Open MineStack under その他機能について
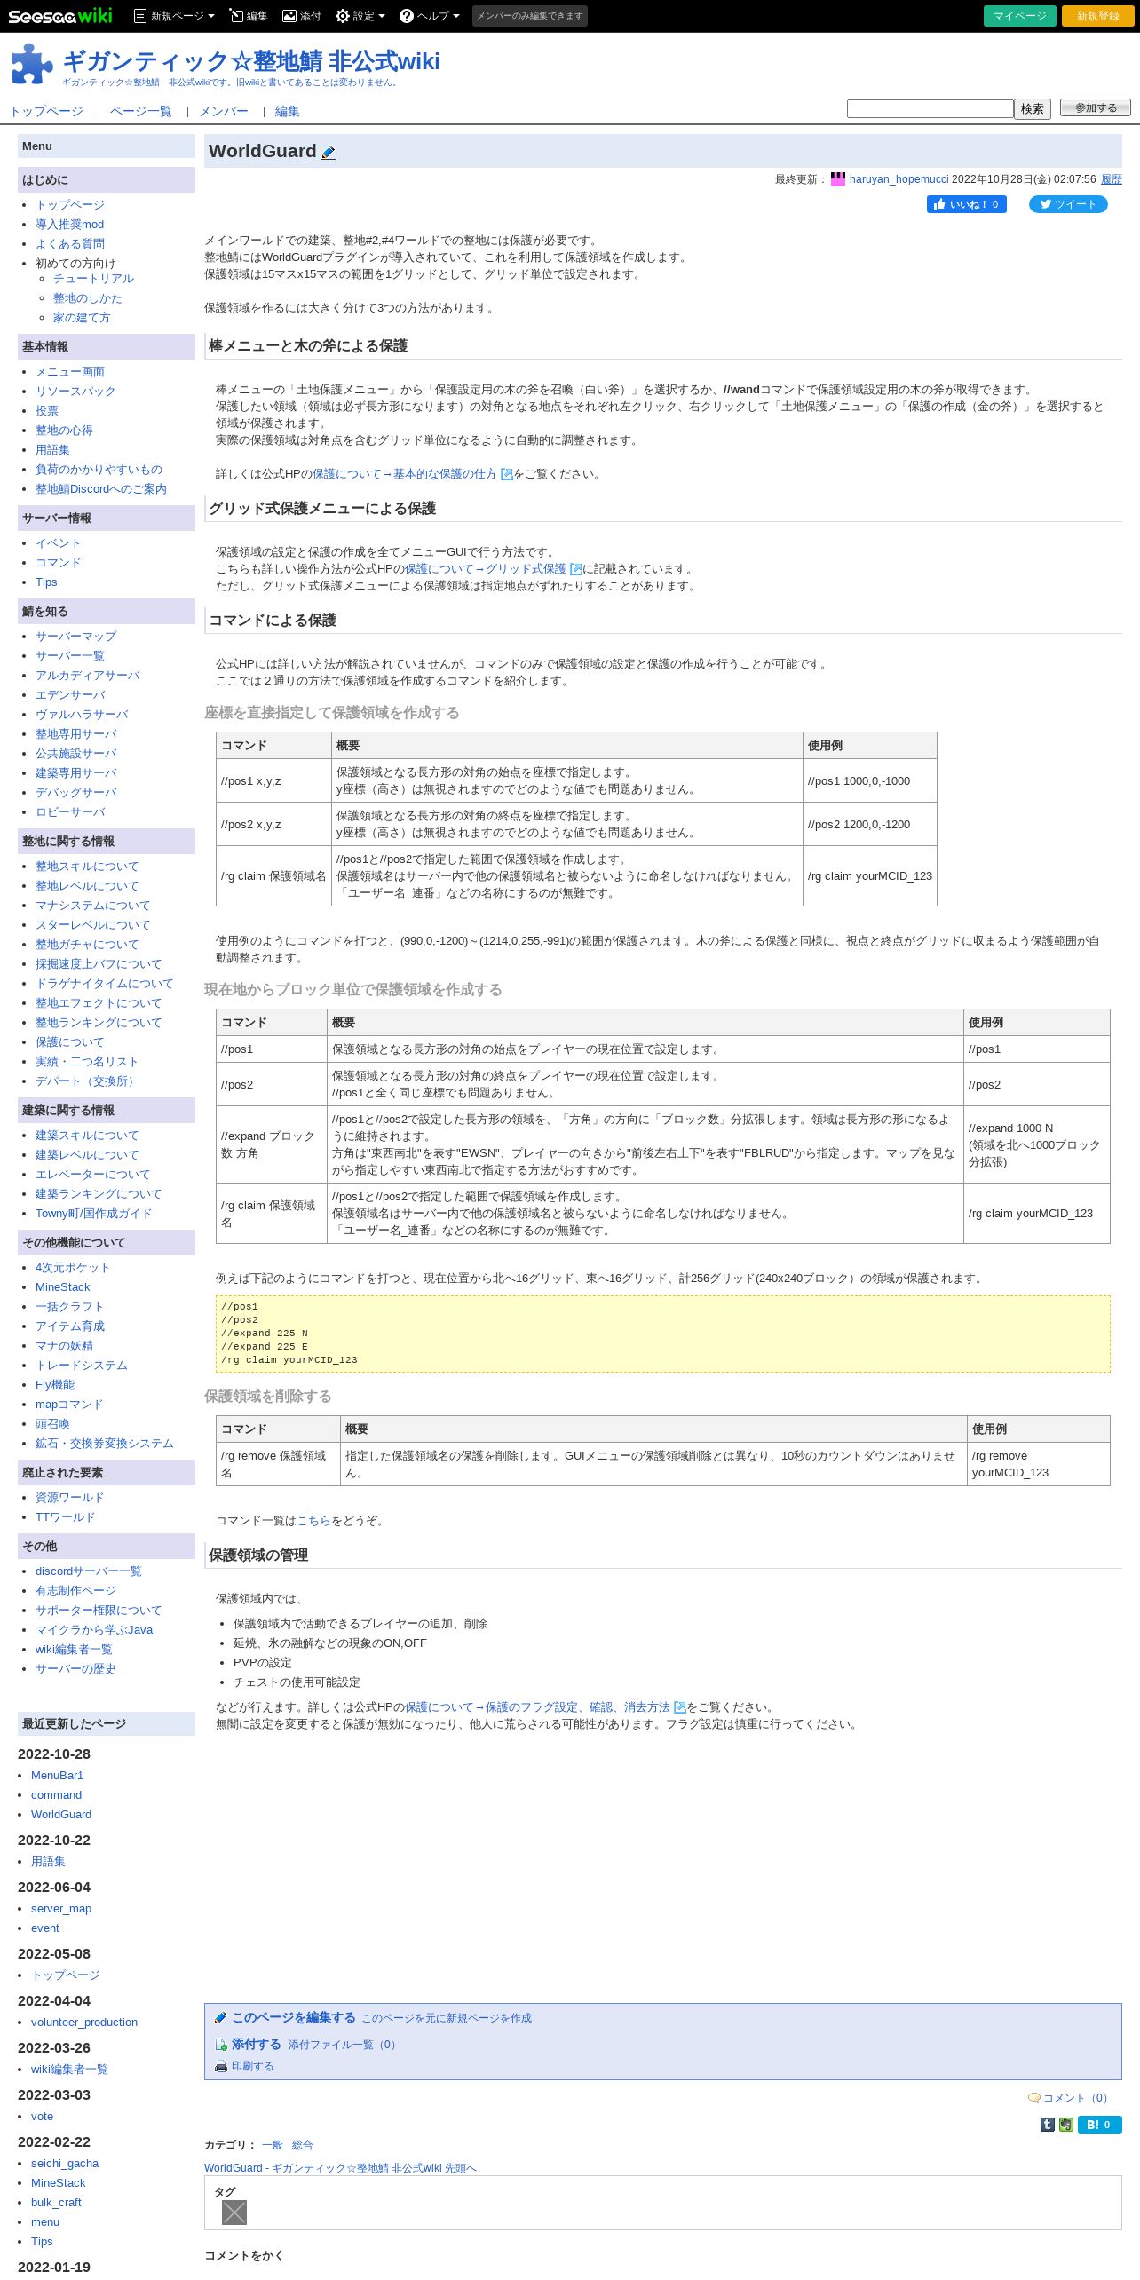The image size is (1140, 2280). tap(63, 1287)
